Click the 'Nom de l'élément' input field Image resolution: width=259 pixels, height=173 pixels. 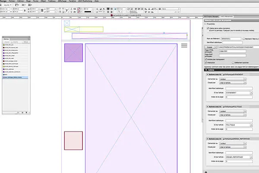coord(231,39)
